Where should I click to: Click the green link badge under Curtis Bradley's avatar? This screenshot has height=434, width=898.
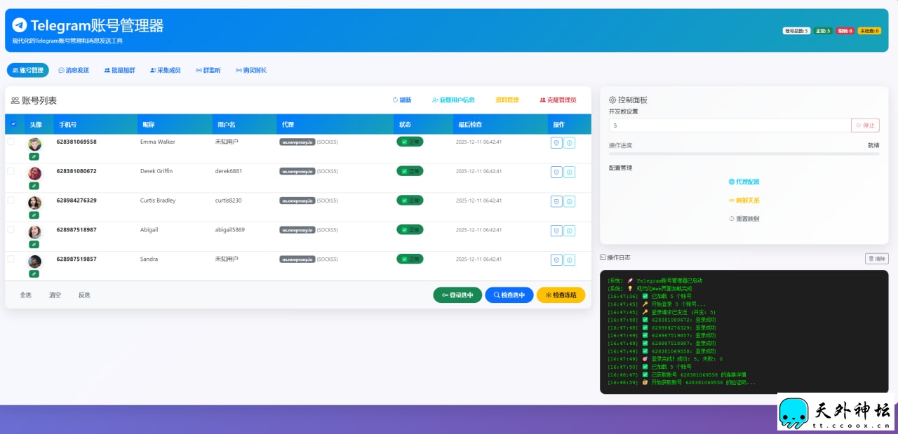click(34, 215)
